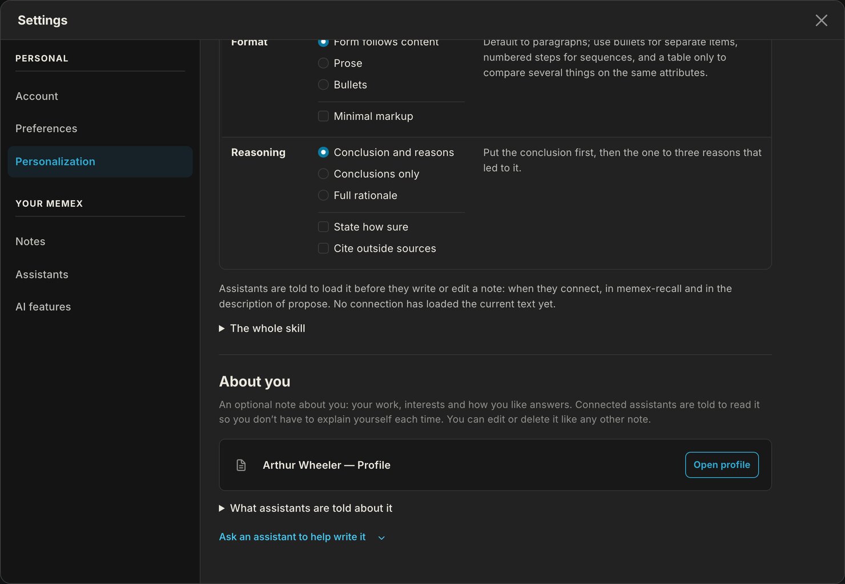Click Ask an assistant to help write it link
The image size is (845, 584).
click(x=292, y=537)
